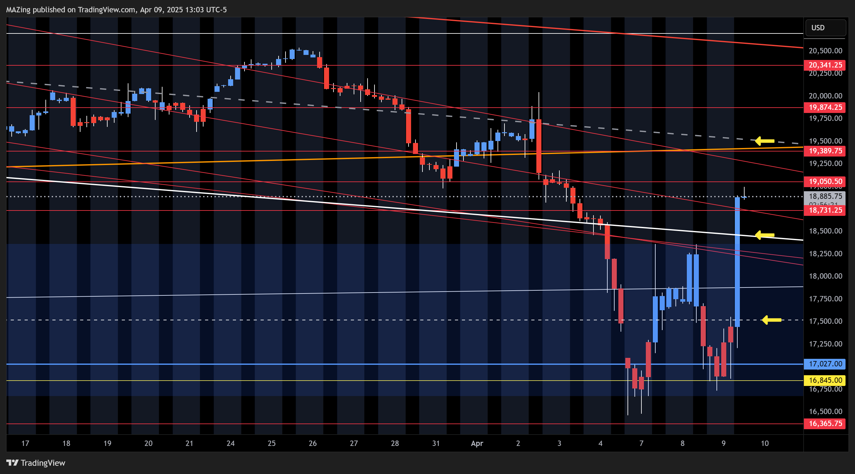The image size is (855, 474).
Task: Click date label 20 on time axis
Action: click(x=148, y=443)
